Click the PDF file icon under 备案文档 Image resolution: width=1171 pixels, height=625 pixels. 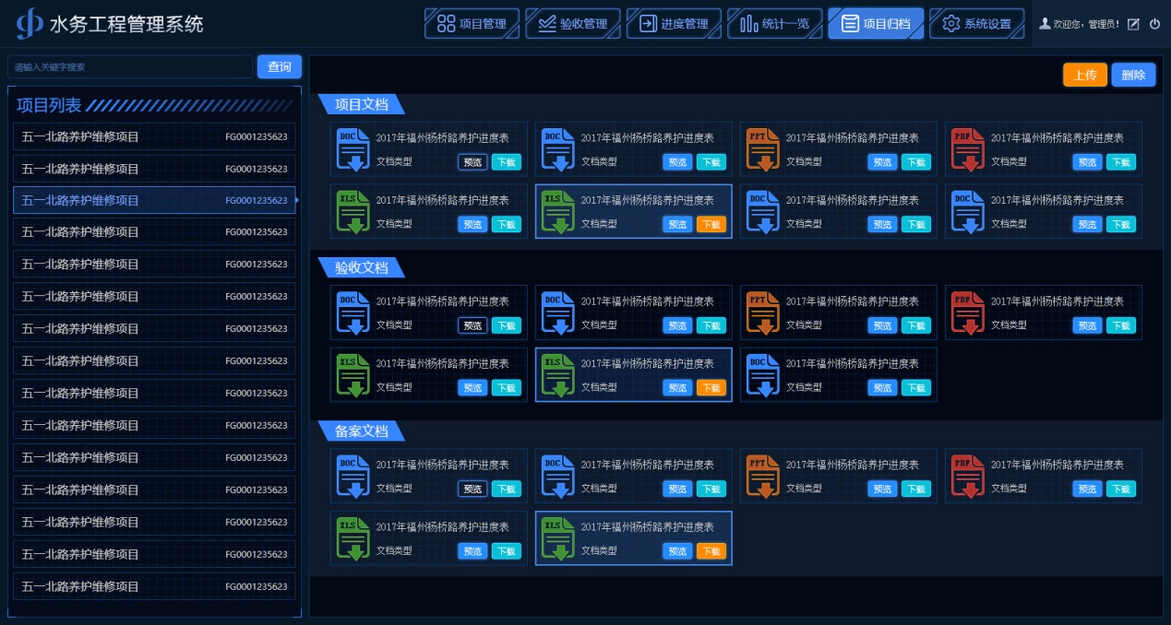(x=967, y=476)
